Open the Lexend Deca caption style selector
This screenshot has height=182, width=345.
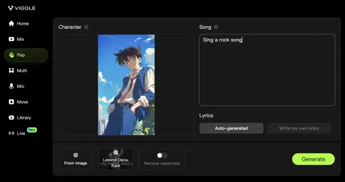click(x=116, y=159)
